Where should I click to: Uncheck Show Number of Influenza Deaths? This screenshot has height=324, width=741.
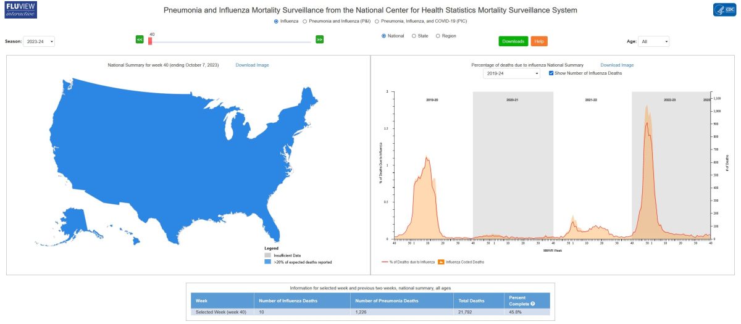point(551,73)
